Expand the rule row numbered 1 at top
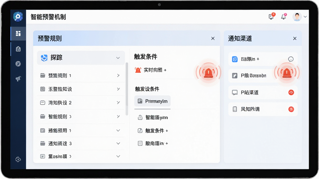 [x=118, y=76]
